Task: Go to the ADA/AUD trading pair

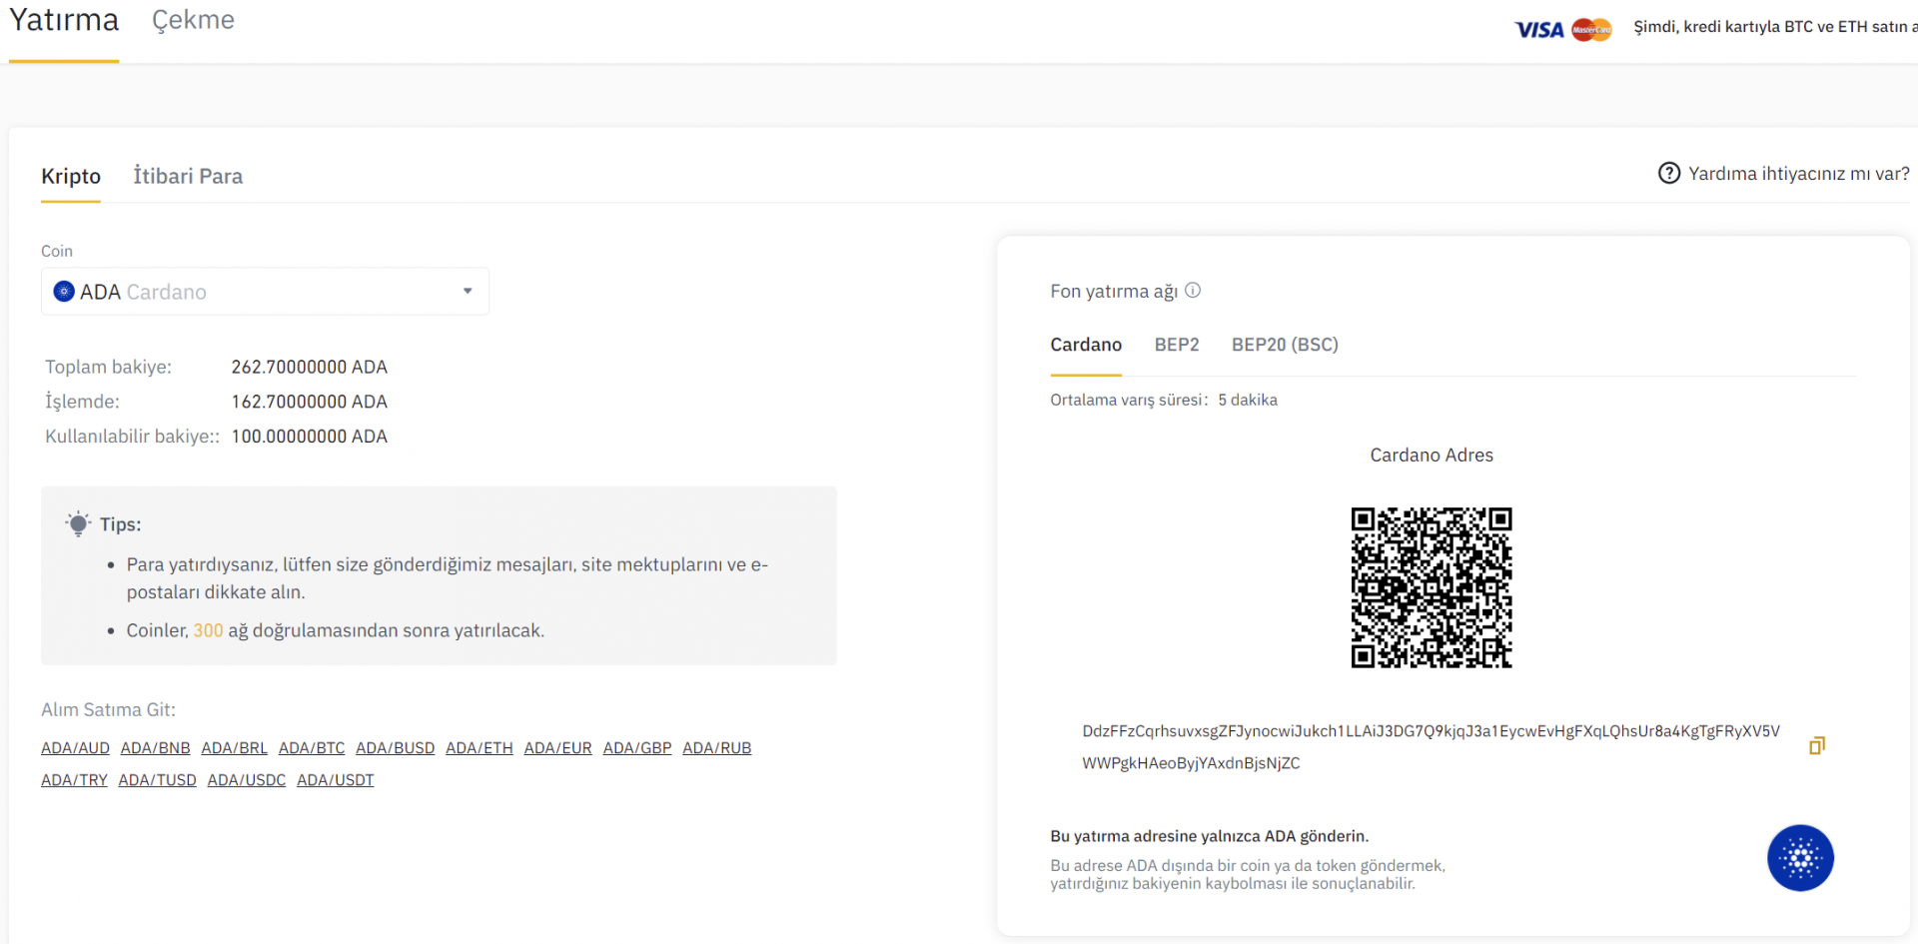Action: click(x=75, y=748)
